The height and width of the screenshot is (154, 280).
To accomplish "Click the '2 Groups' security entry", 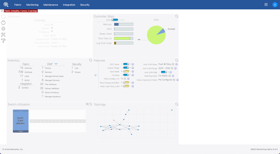I will pyautogui.click(x=76, y=72).
